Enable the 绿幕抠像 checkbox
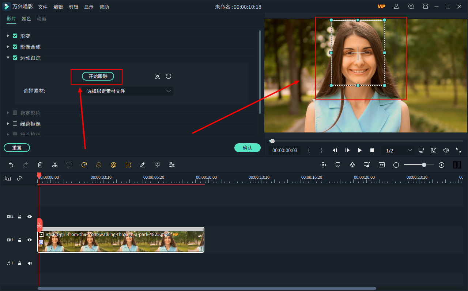Viewport: 468px width, 291px height. [15, 124]
